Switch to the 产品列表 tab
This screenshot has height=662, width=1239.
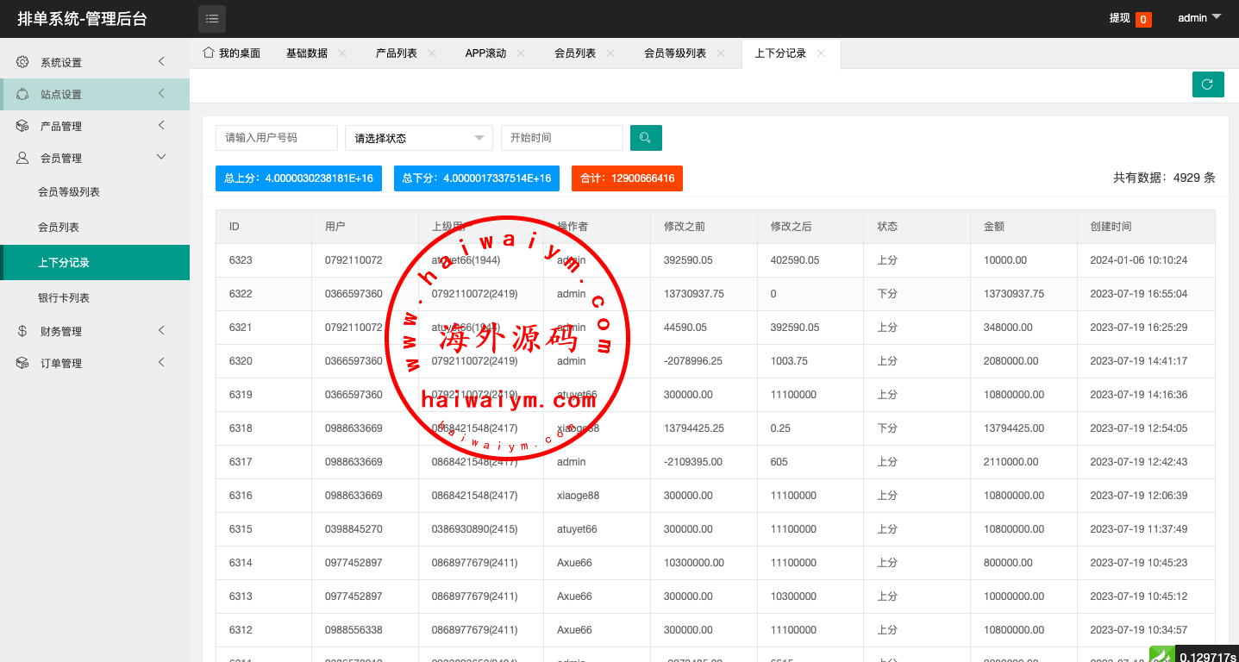(x=396, y=53)
